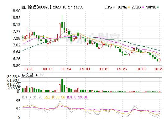Click the orange 10PMA color marker
Viewport: 167px width, 121px height.
pyautogui.click(x=129, y=7)
